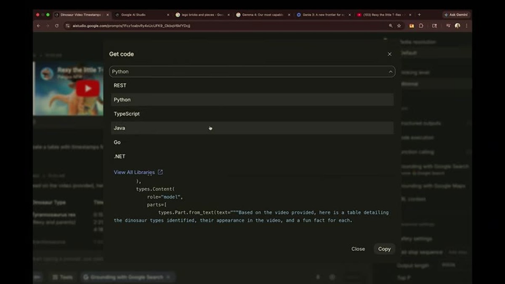Play the Rexy YouTube video thumbnail
This screenshot has width=505, height=284.
pos(88,88)
